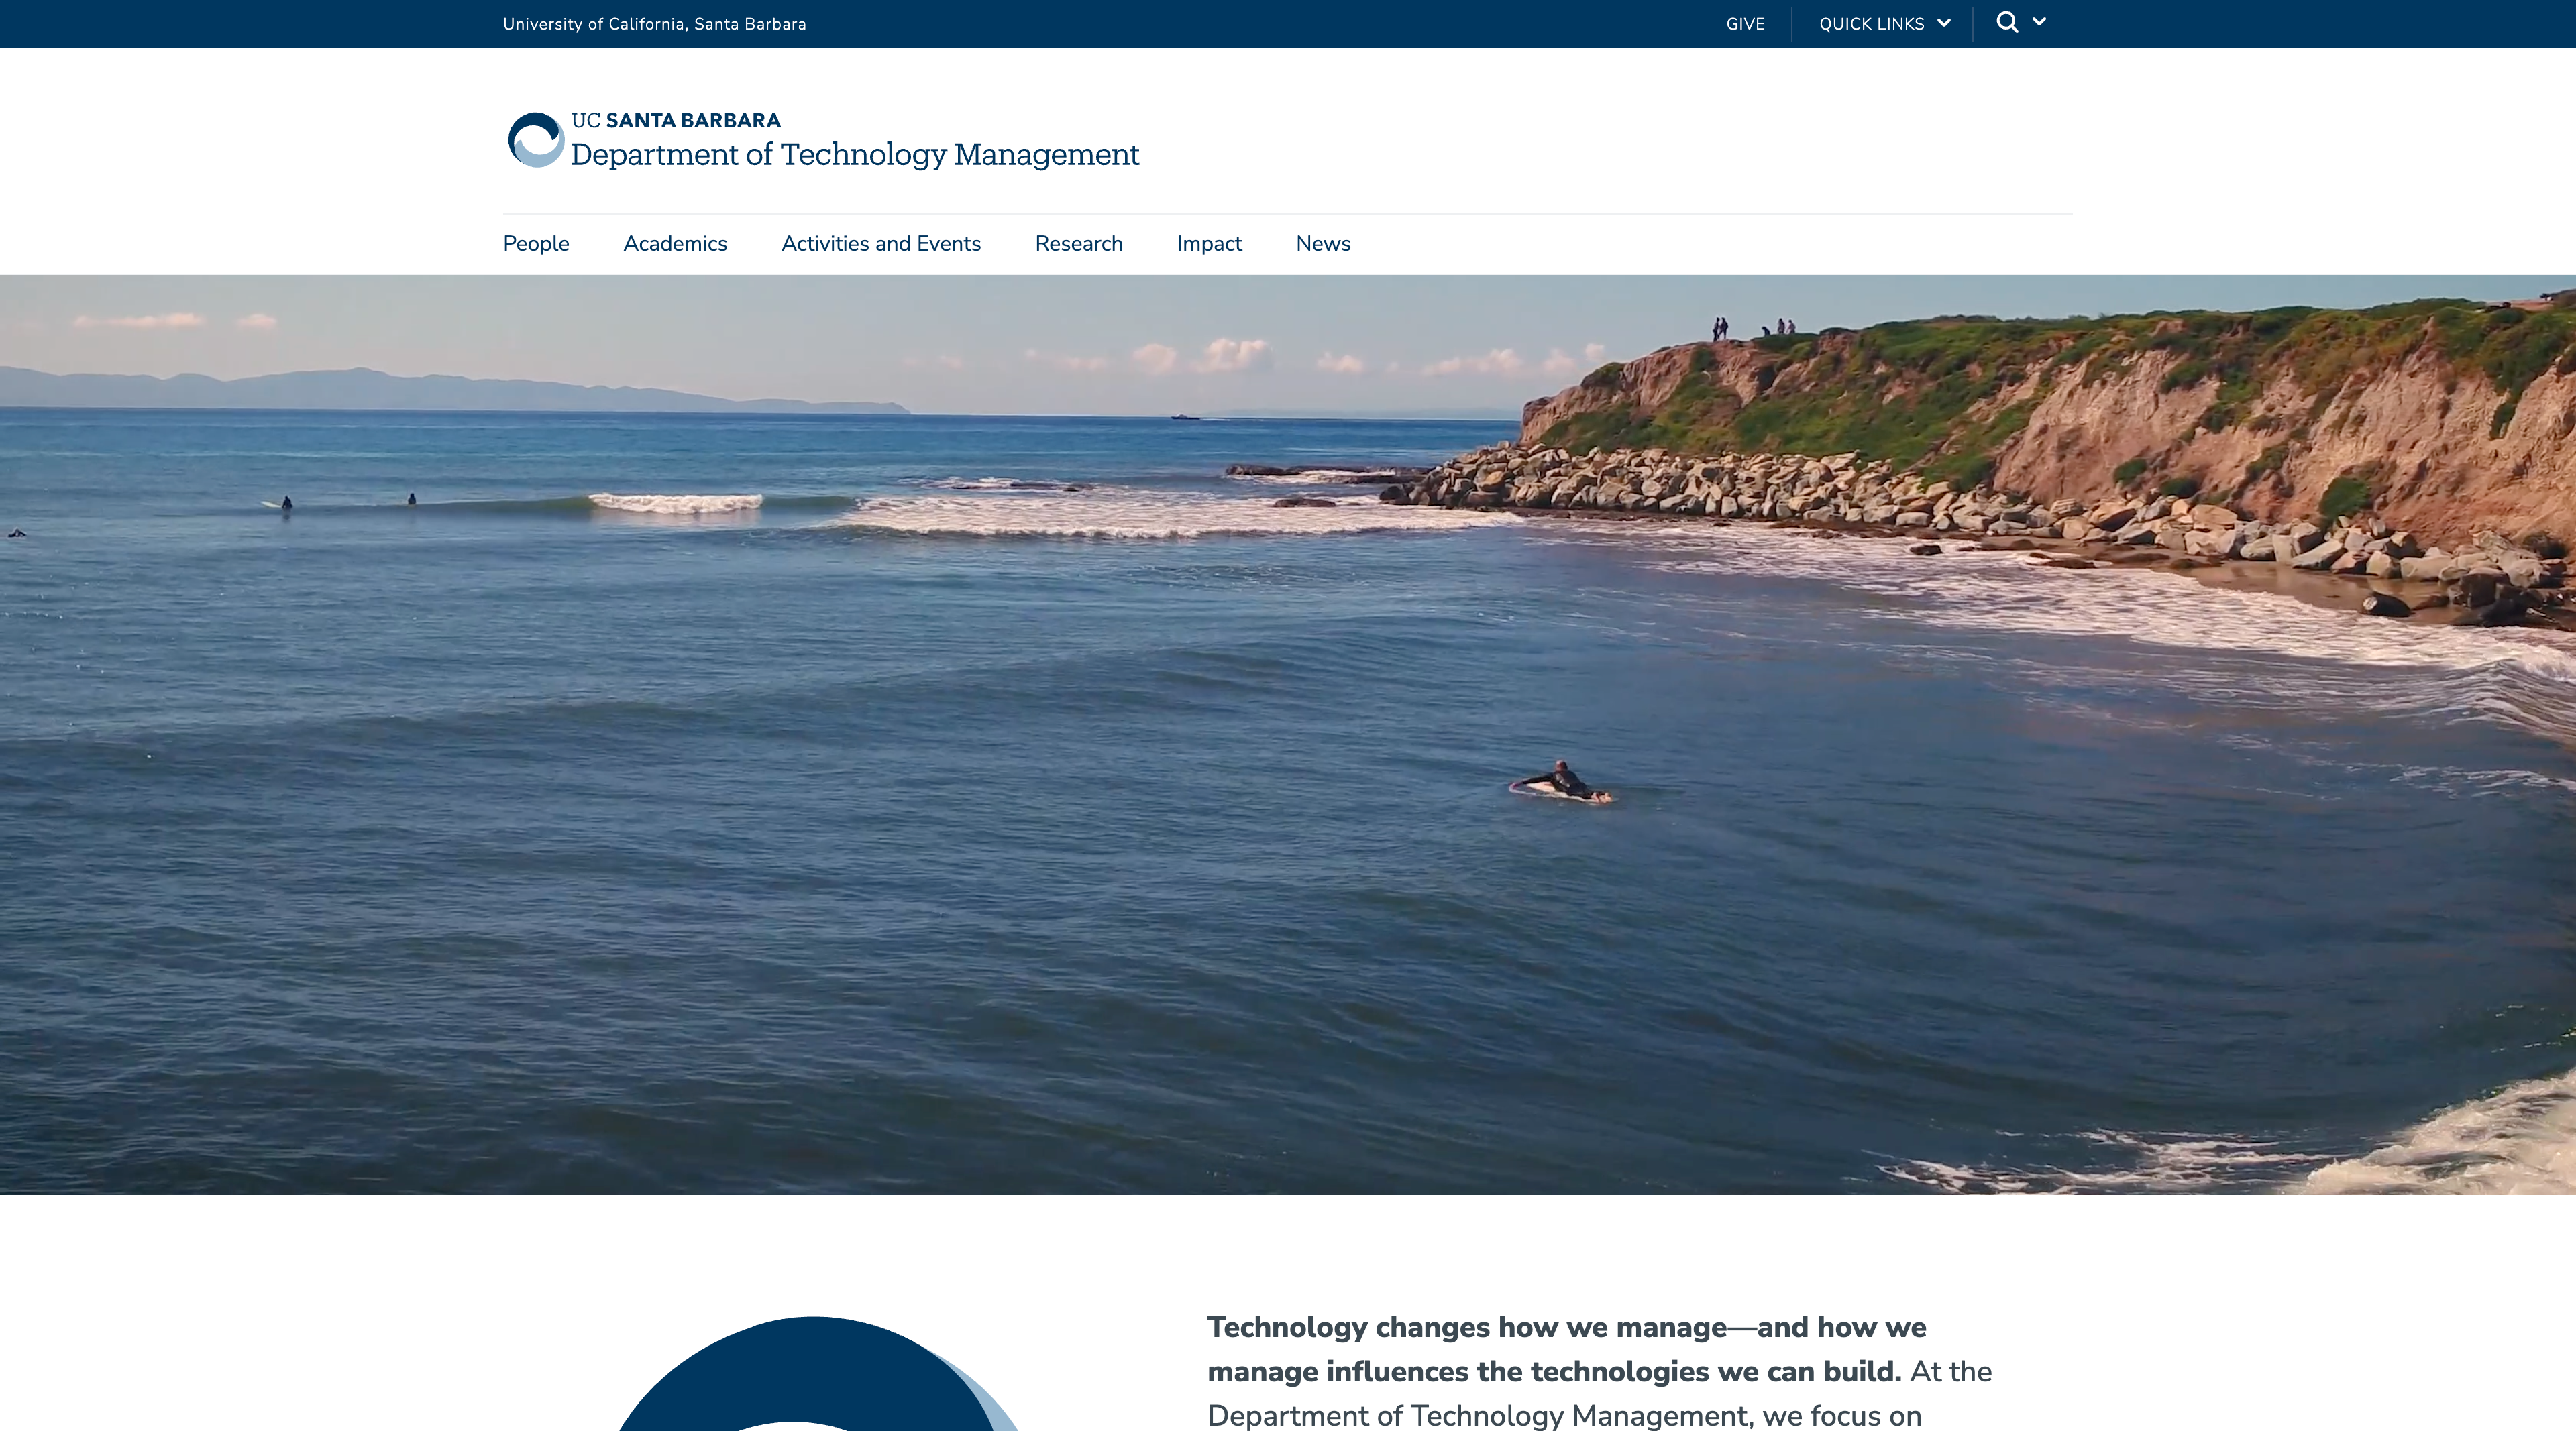2576x1431 pixels.
Task: Click the GIVE link
Action: (x=1745, y=23)
